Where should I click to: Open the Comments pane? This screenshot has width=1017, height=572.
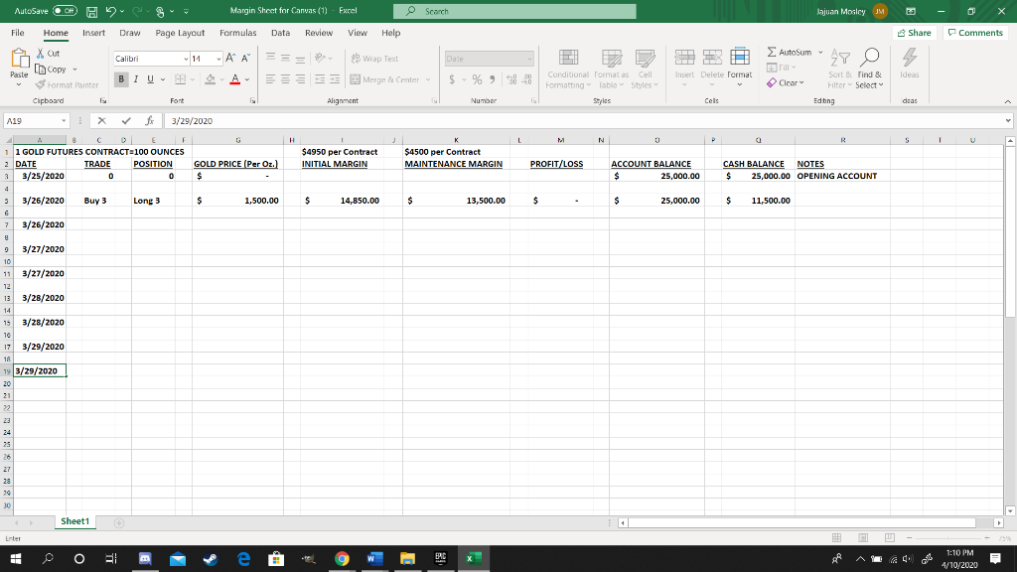974,32
